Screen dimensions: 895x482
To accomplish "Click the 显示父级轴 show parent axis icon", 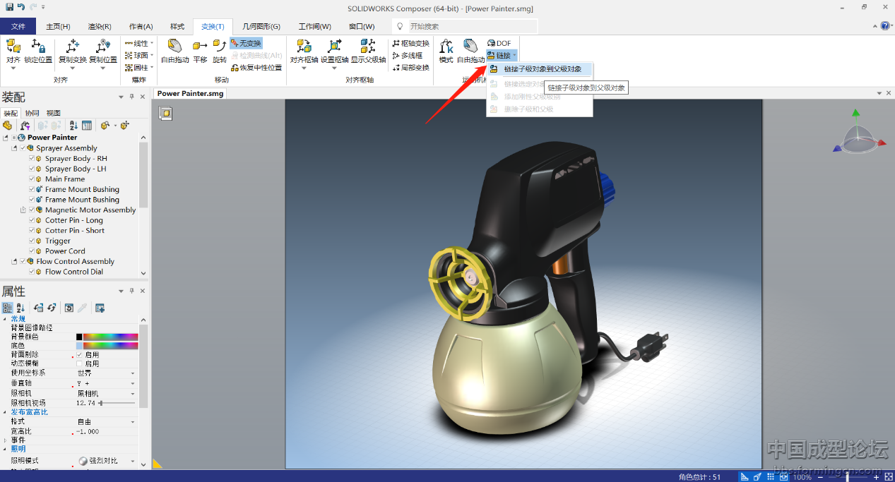I will click(368, 51).
